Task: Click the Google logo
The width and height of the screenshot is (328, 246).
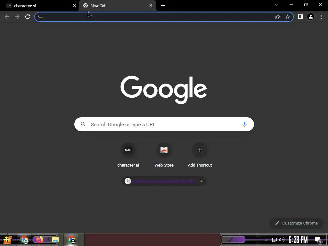Action: click(164, 90)
